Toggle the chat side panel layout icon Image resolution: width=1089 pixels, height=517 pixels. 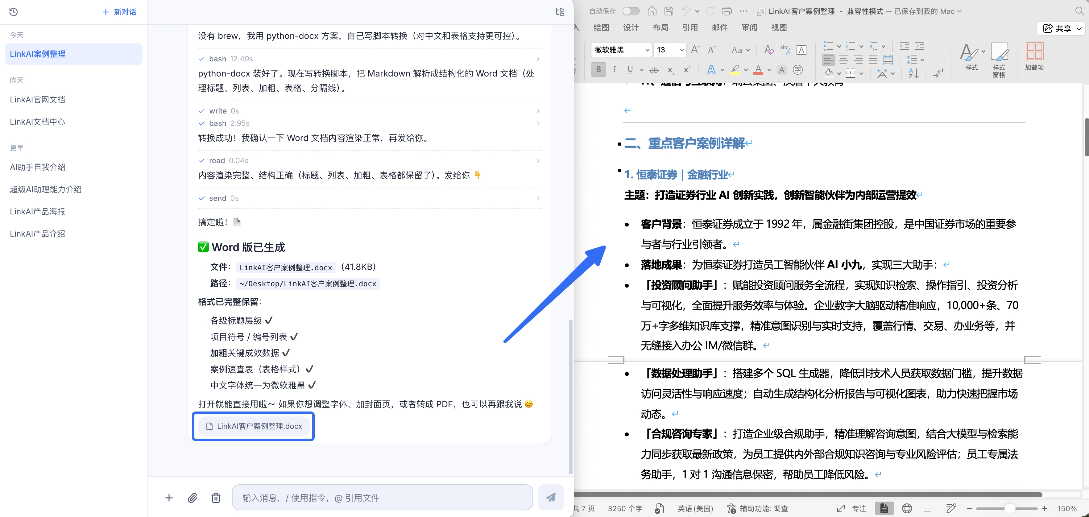pos(560,12)
